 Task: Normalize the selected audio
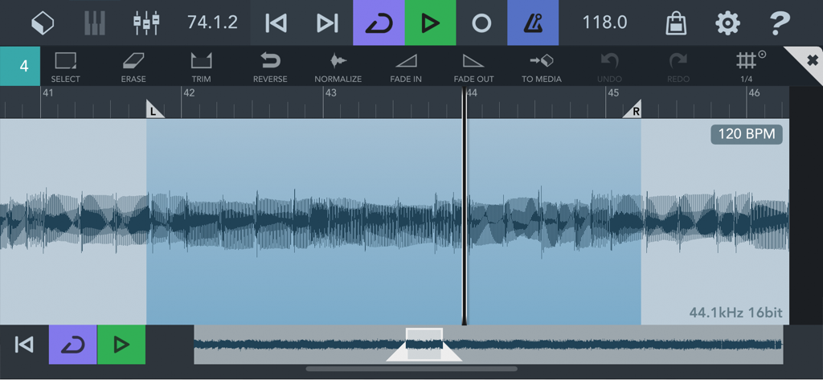pyautogui.click(x=338, y=67)
